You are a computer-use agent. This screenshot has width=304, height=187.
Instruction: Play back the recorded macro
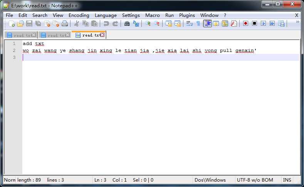[263, 23]
